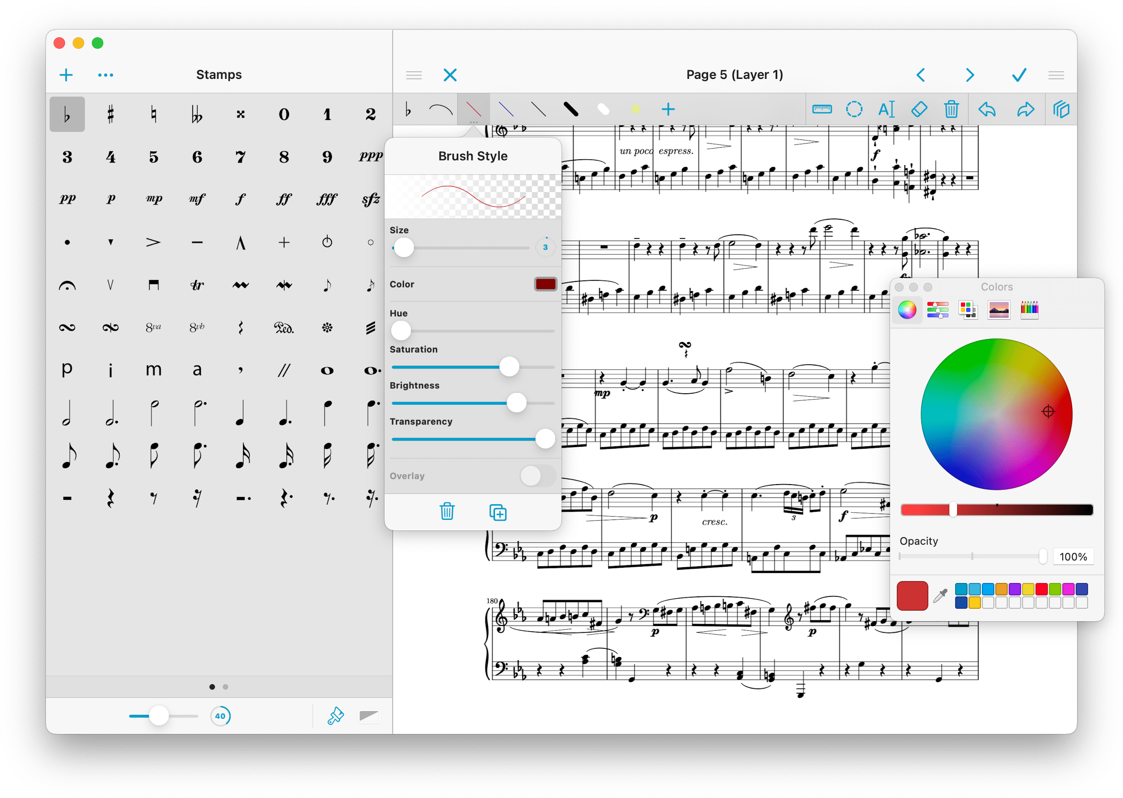Pick a color with the eyedropper
The height and width of the screenshot is (798, 1123).
pos(941,595)
